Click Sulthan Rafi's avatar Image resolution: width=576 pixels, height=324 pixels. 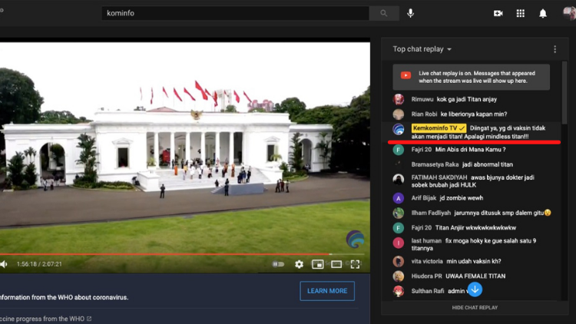click(x=399, y=291)
